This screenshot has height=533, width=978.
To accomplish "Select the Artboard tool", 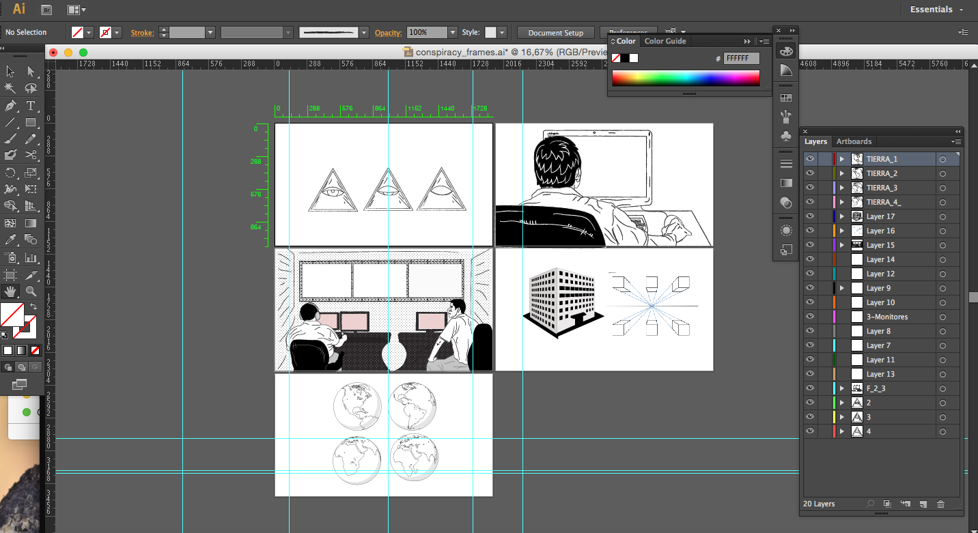I will click(10, 275).
